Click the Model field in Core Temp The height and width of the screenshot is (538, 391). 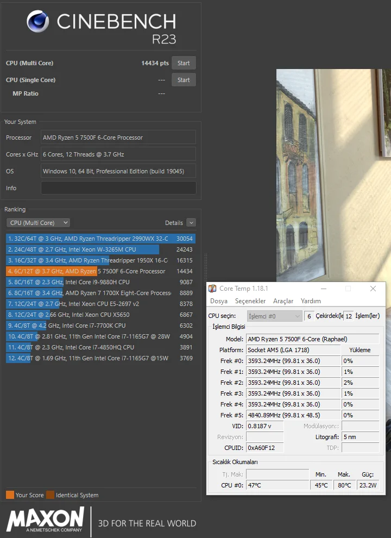tap(312, 339)
